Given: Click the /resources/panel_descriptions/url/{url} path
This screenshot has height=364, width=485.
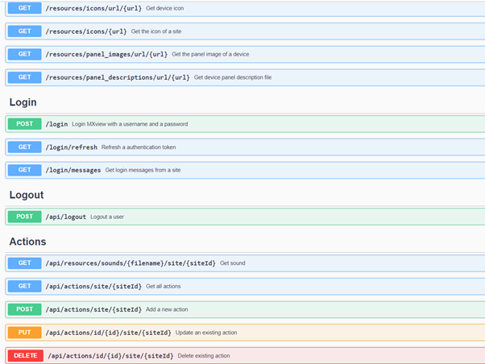Looking at the screenshot, I should [118, 77].
